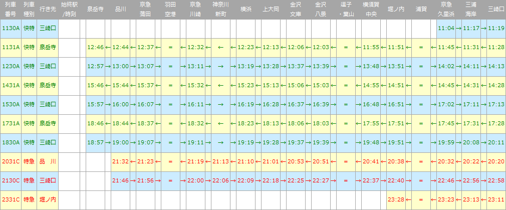Click the 22:58 三崎口 time of 2130C

pos(496,180)
